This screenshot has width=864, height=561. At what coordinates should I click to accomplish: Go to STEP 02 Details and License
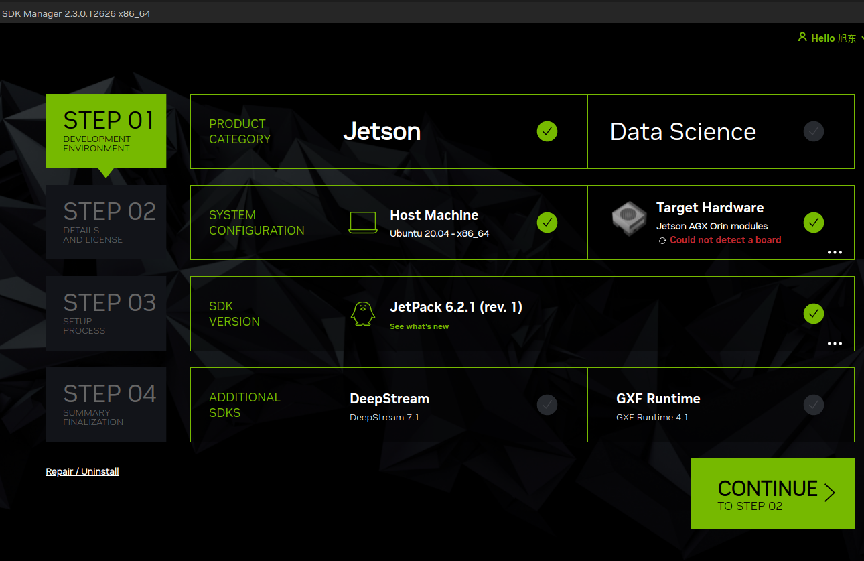(x=106, y=223)
